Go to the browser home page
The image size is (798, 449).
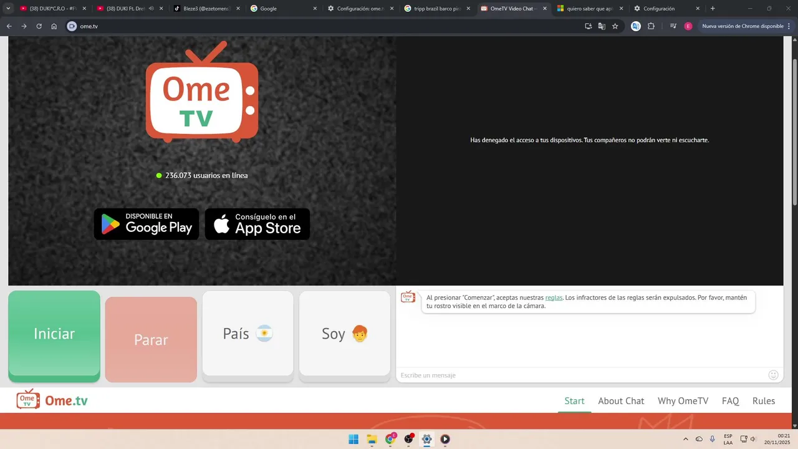54,26
